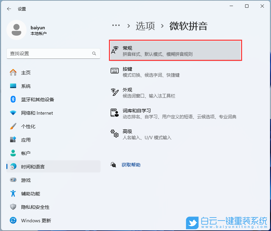This screenshot has height=231, width=271.
Task: Click the 主页 house icon
Action: [x=13, y=72]
